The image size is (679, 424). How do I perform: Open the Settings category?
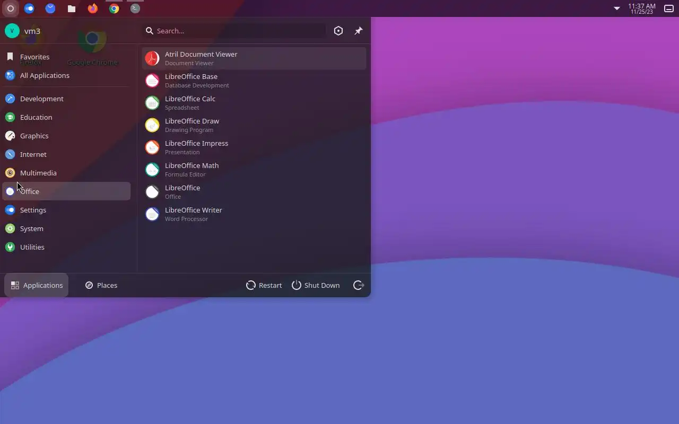(x=66, y=210)
